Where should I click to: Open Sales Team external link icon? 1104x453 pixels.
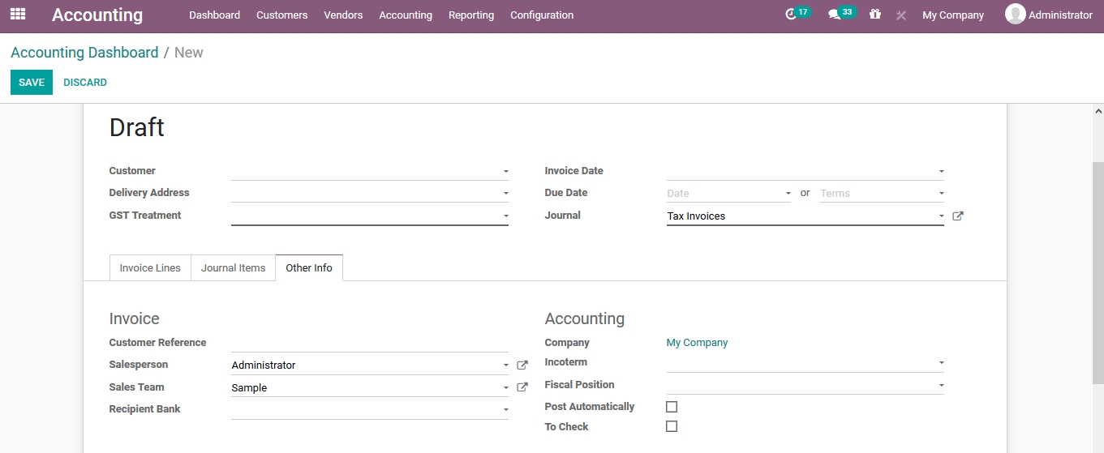tap(522, 387)
